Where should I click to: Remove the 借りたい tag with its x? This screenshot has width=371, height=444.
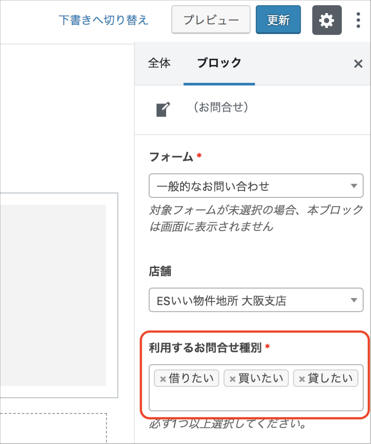(163, 379)
